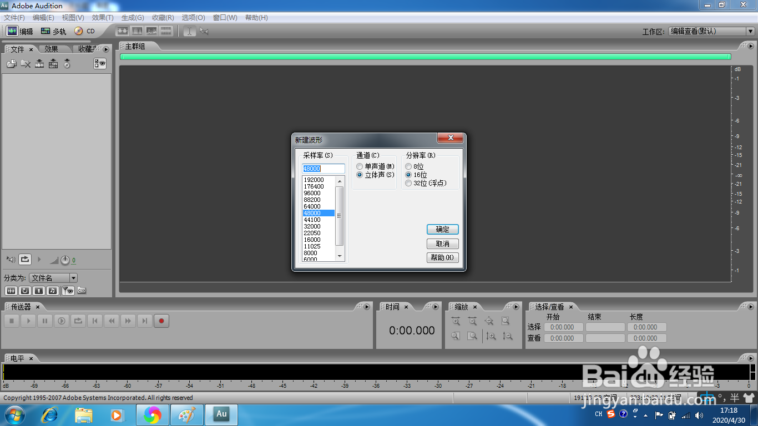This screenshot has width=758, height=426.
Task: Select spectral phase display icon
Action: point(166,31)
